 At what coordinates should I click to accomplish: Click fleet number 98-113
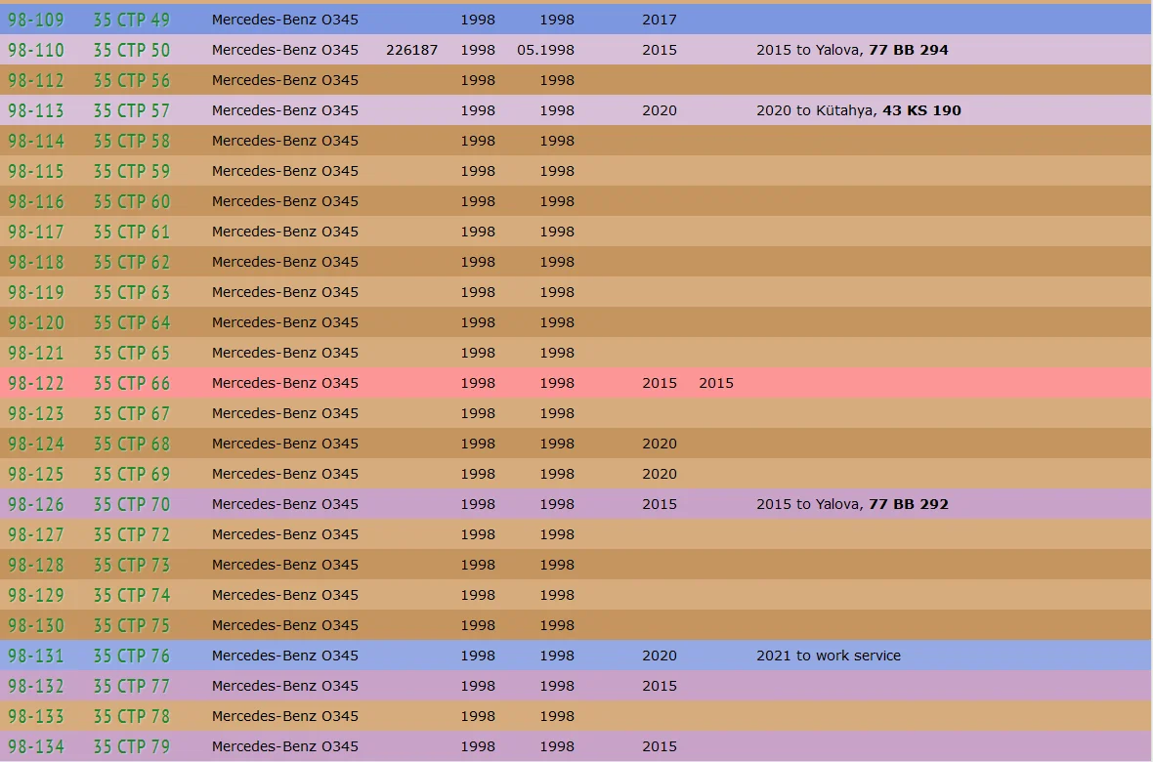[36, 110]
